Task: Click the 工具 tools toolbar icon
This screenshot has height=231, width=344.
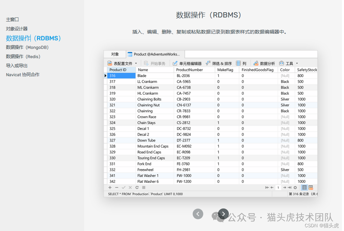Action: 281,64
